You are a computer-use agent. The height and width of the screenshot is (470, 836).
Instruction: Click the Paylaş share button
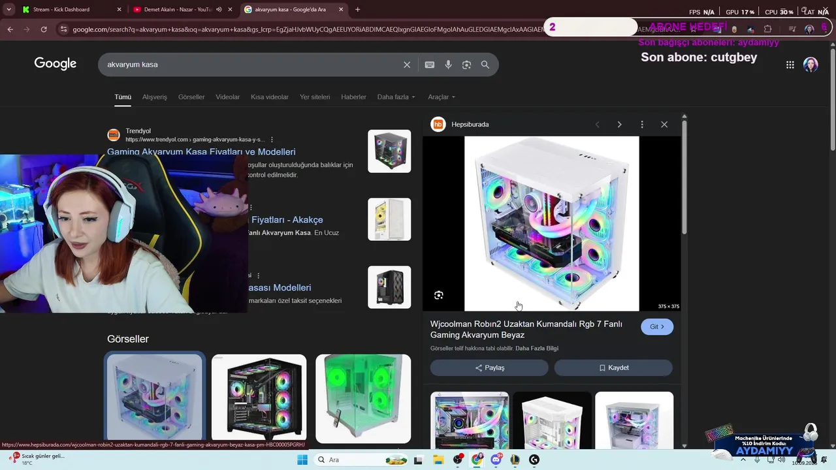point(489,368)
